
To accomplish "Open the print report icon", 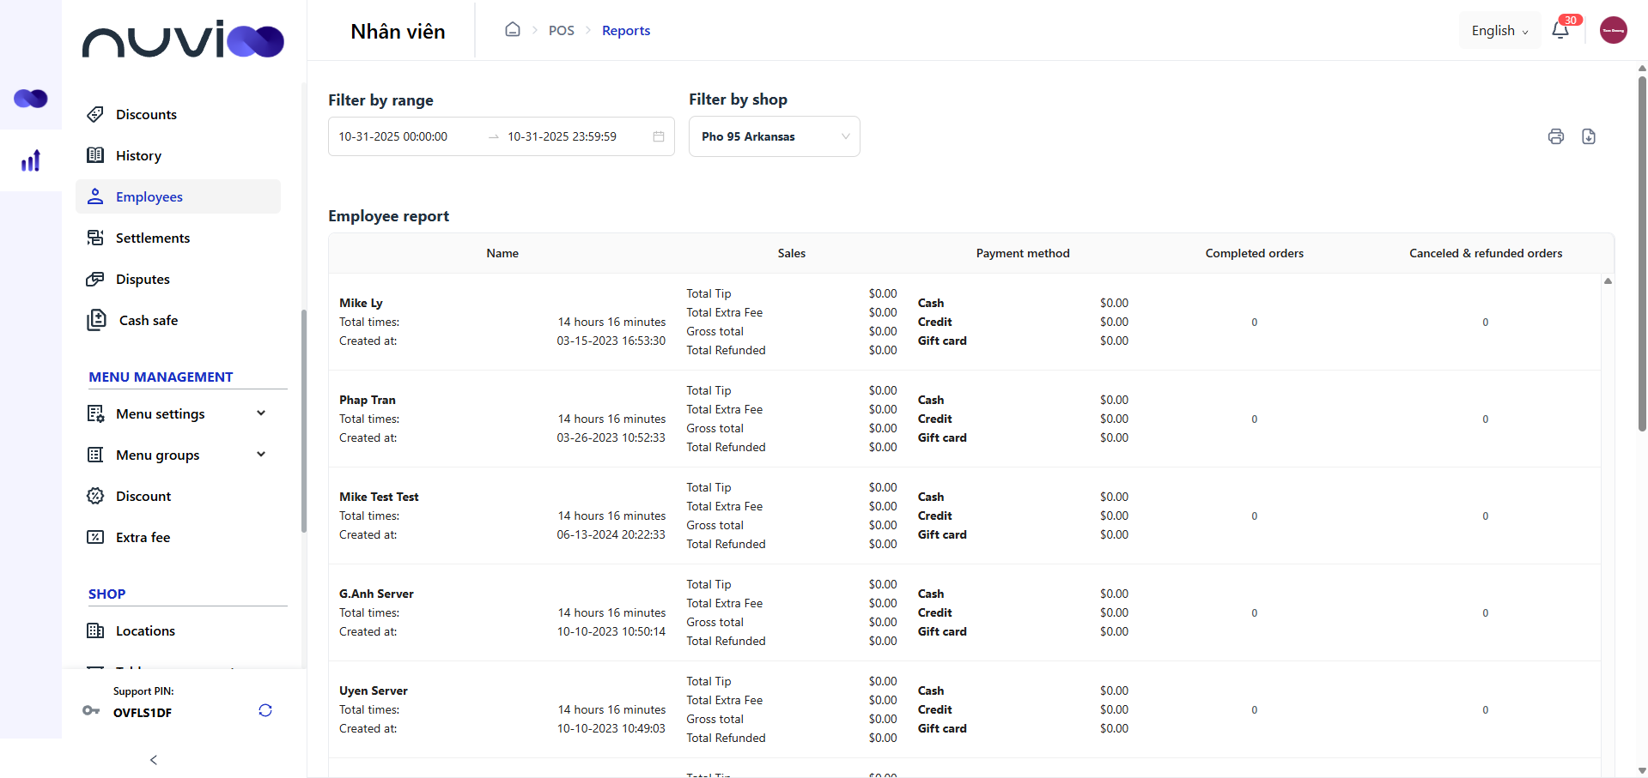I will click(x=1556, y=136).
